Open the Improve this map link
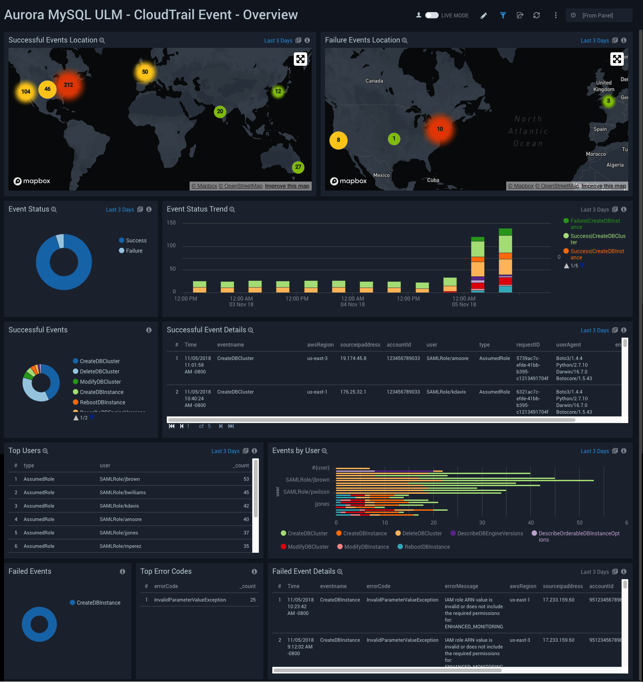 [287, 186]
